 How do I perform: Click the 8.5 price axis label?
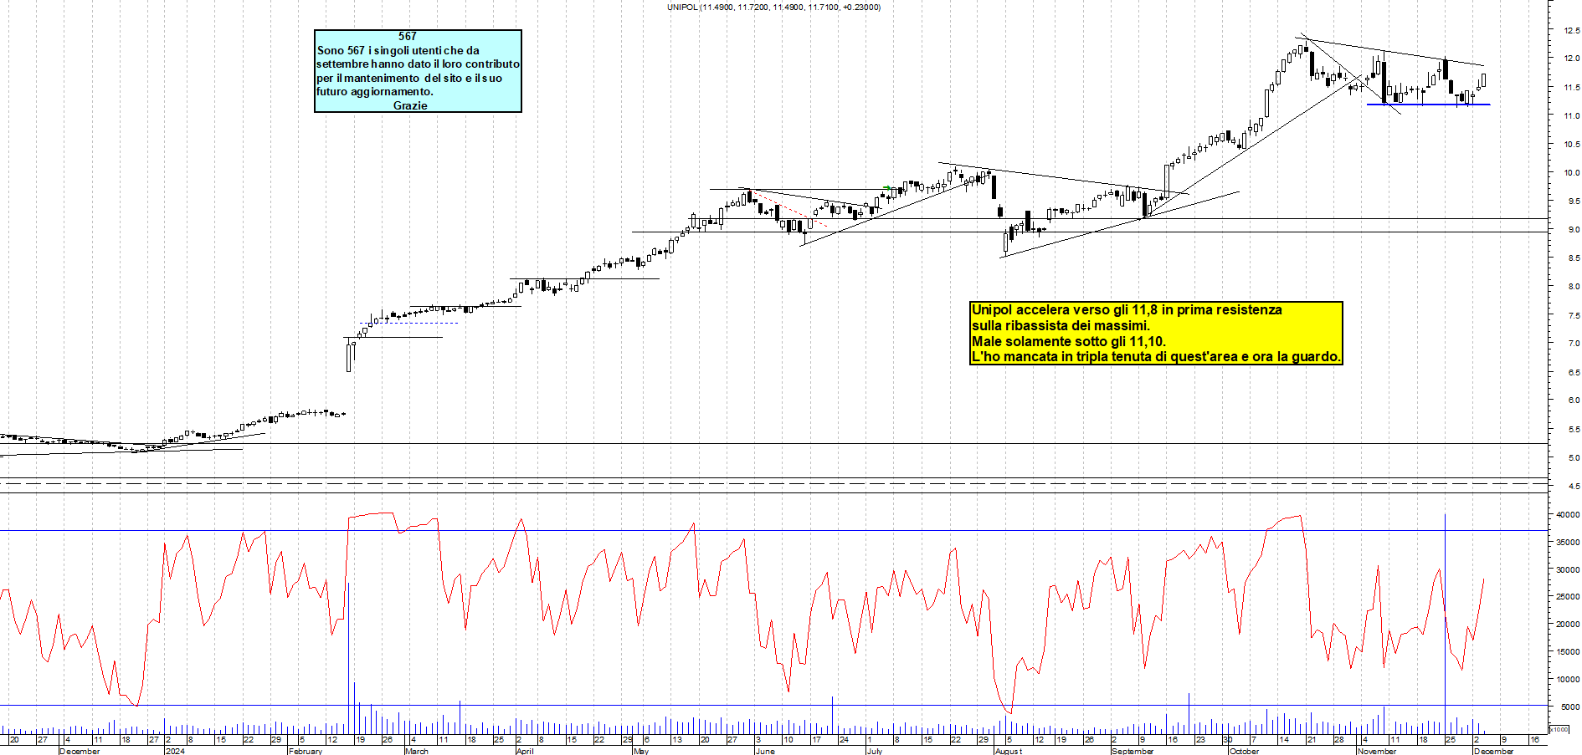pyautogui.click(x=1574, y=258)
